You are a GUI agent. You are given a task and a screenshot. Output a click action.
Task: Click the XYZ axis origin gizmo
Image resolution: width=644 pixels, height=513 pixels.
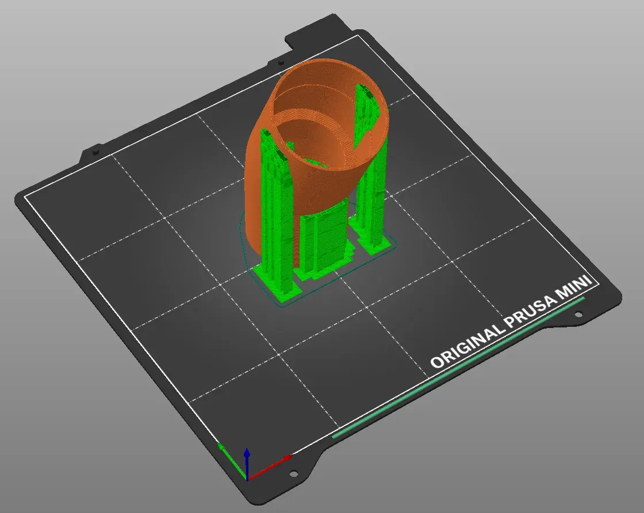point(247,478)
